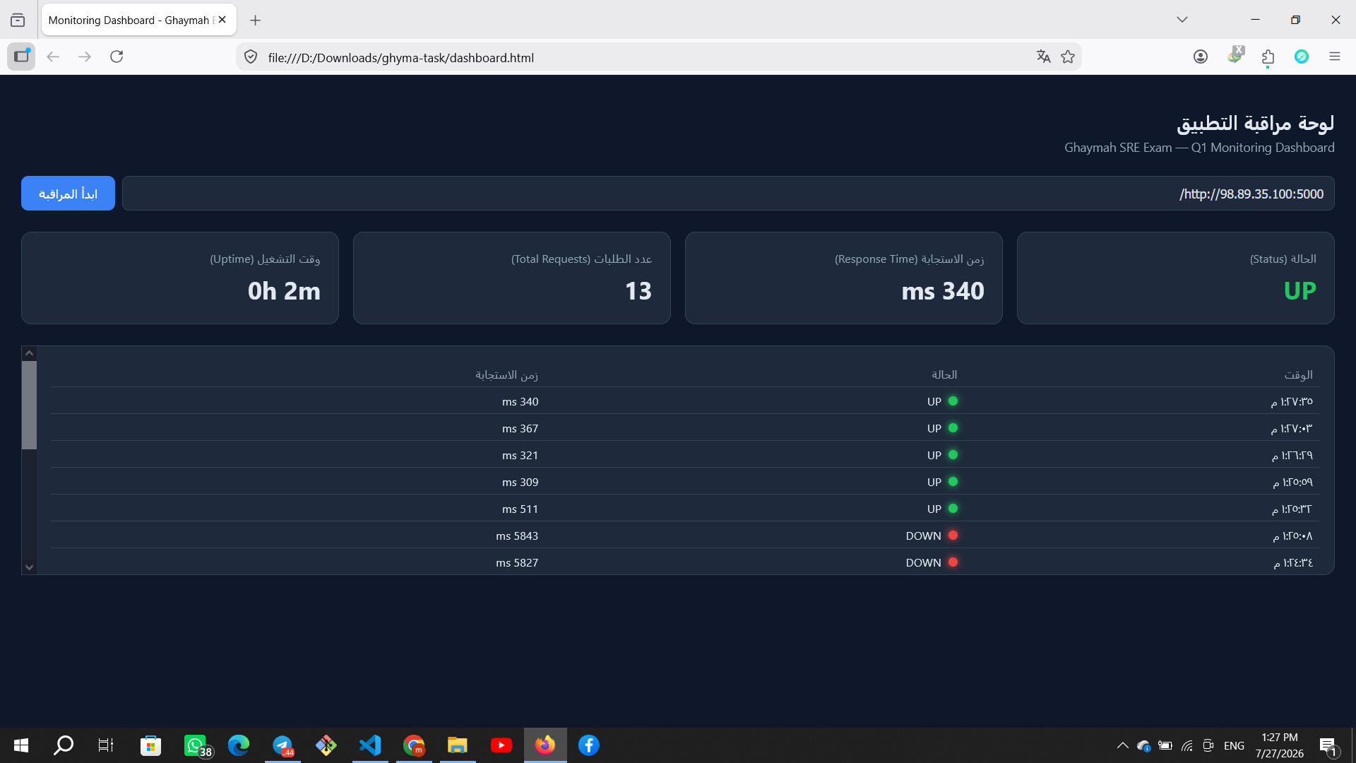1356x763 pixels.
Task: Click the extension icon with X badge
Action: 1235,55
